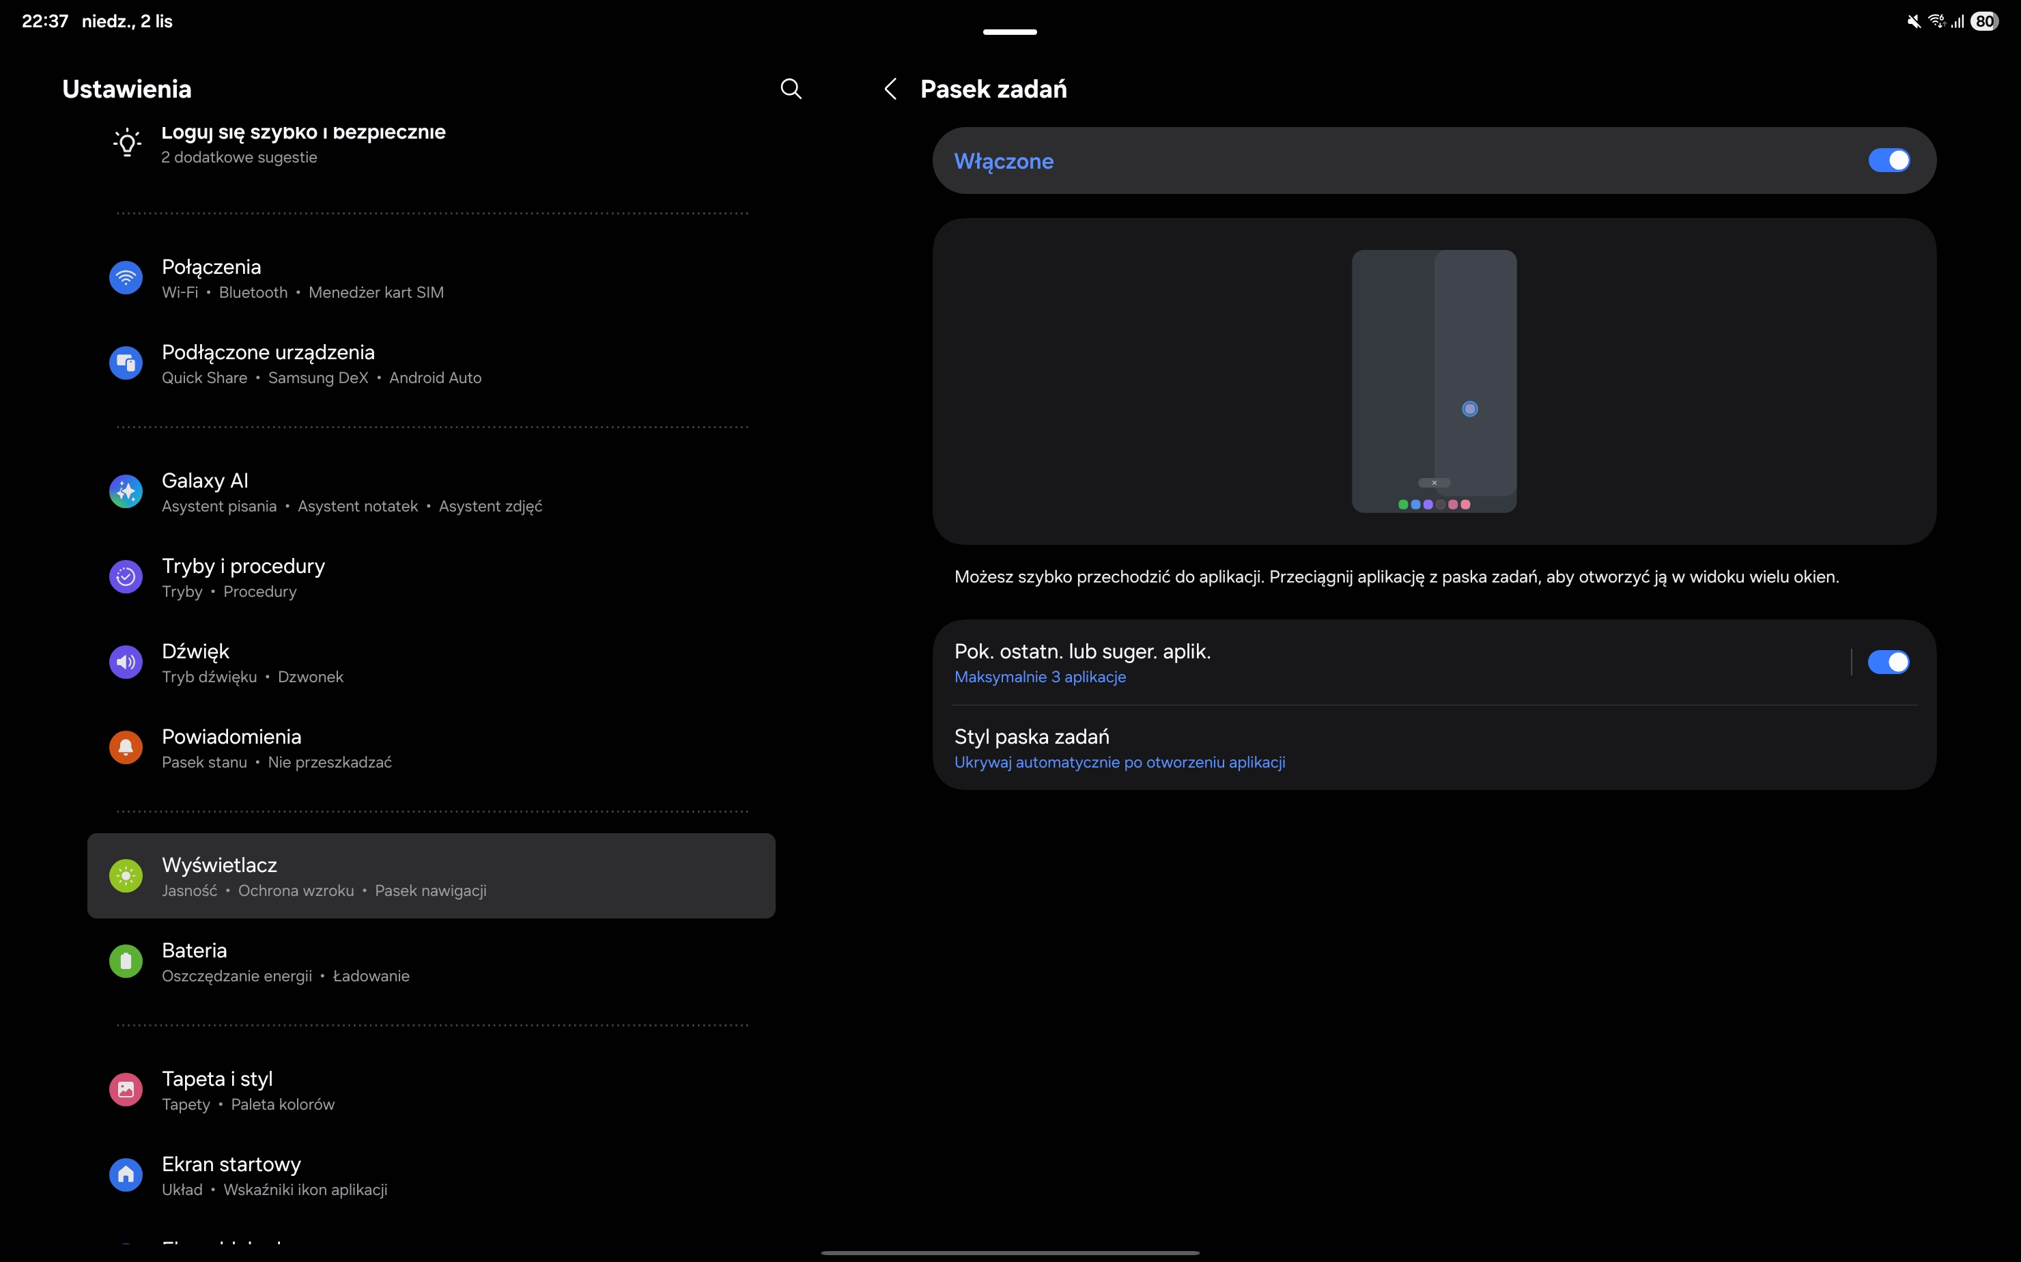This screenshot has height=1262, width=2021.
Task: Tap the battery indicator in status bar
Action: tap(1984, 22)
